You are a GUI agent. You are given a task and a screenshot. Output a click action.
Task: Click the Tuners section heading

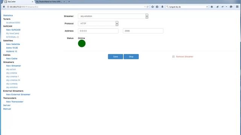[7, 19]
